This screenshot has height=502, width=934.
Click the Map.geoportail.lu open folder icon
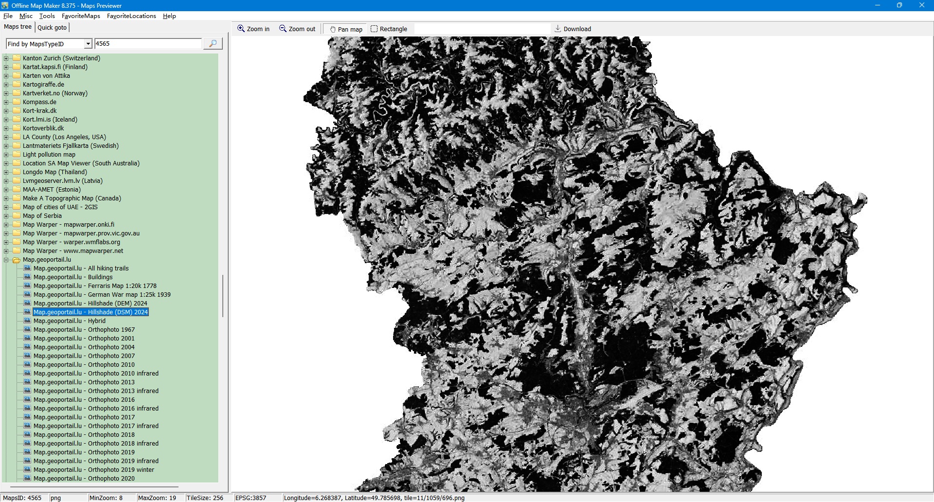tap(17, 260)
